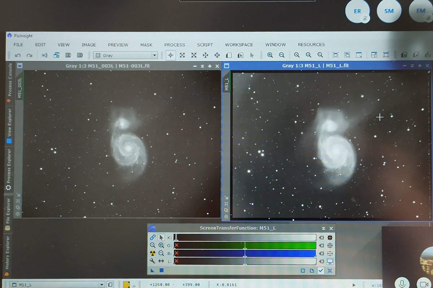The image size is (433, 288).
Task: Reset the K channel with its clear button
Action: tap(322, 237)
